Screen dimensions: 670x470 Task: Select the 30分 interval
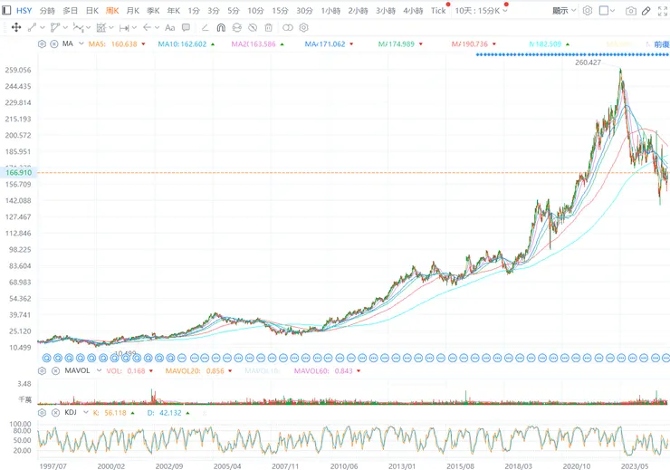coord(304,11)
